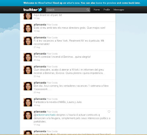Click the Twitter logo in the top bar
Image resolution: width=147 pixels, height=135 pixels.
click(x=33, y=10)
